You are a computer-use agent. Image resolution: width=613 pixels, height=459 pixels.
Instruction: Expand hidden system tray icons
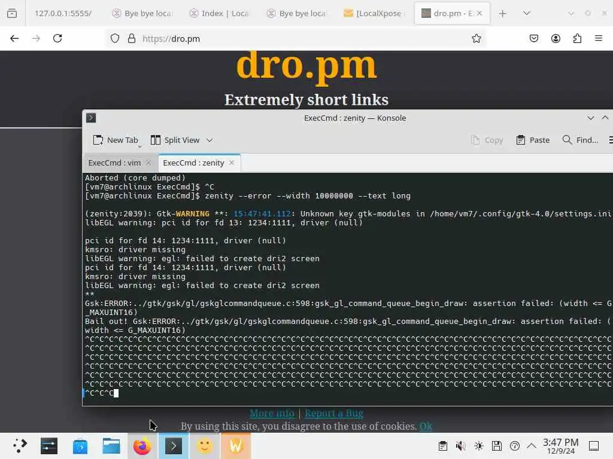coord(532,446)
